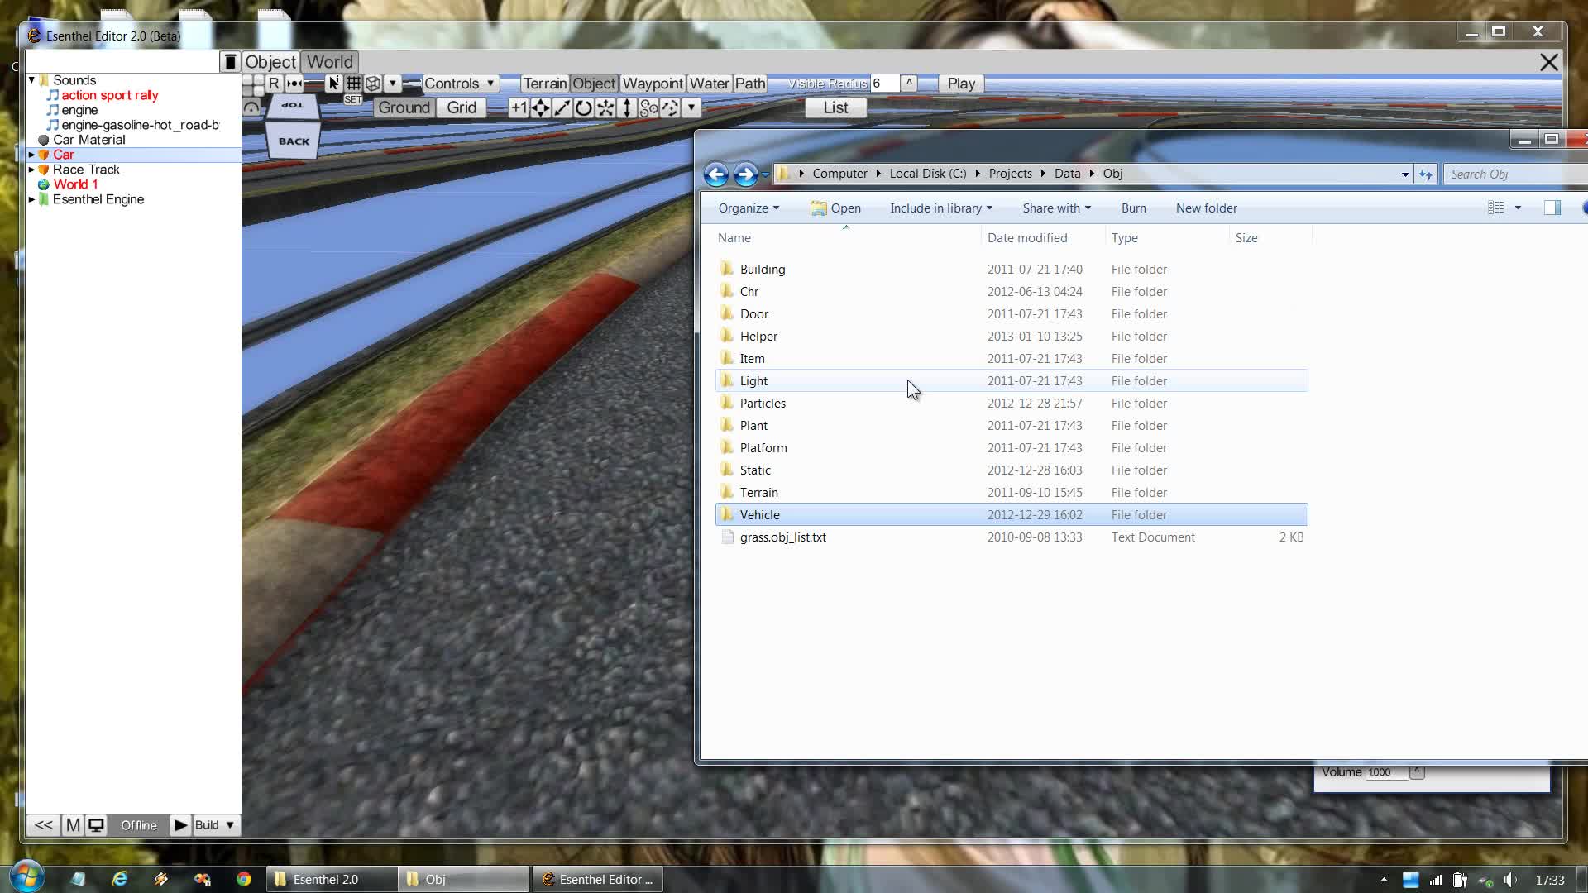Select the diagonal scale arrow tool icon
This screenshot has width=1588, height=893.
click(561, 107)
